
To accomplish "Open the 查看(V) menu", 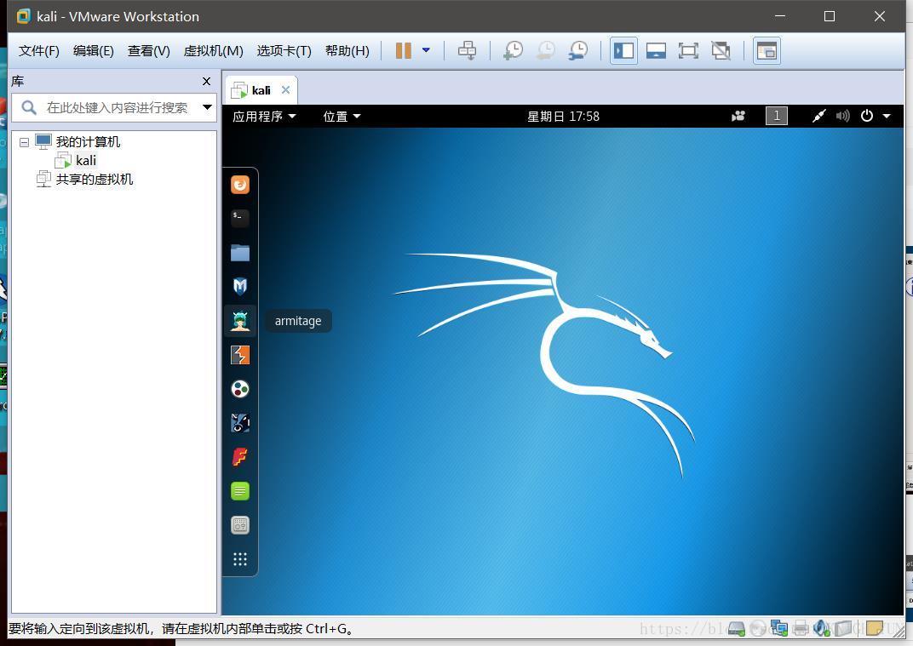I will coord(148,51).
